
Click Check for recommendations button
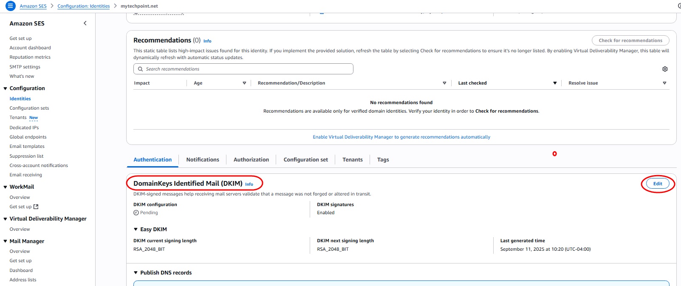pos(630,40)
